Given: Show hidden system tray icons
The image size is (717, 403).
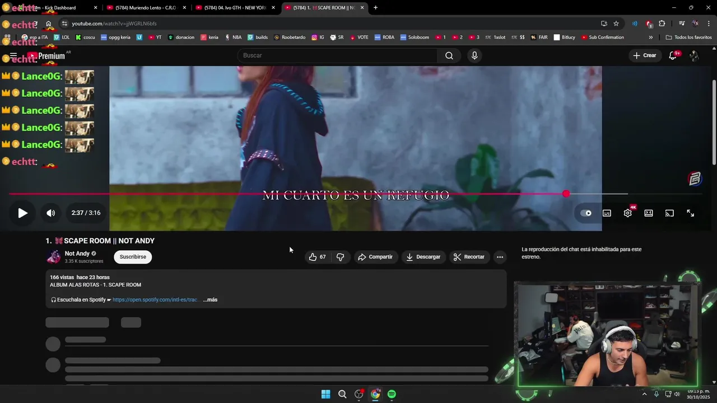Looking at the screenshot, I should click(644, 394).
